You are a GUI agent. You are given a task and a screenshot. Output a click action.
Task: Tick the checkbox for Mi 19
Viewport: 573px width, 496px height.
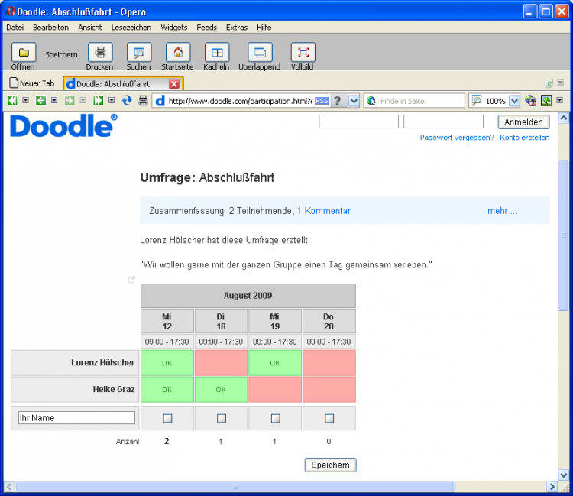point(276,418)
